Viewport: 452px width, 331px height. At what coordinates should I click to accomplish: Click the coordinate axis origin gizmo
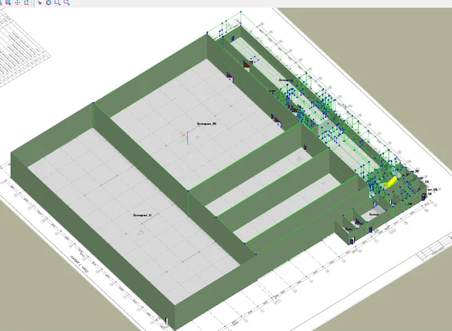pos(187,138)
